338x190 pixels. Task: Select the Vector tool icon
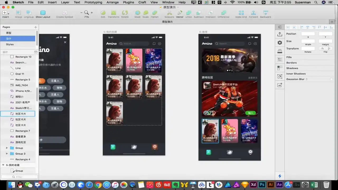pyautogui.click(x=180, y=13)
